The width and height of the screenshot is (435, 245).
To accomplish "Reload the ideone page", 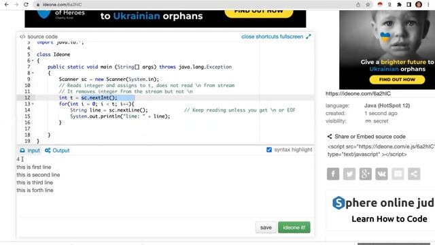I will (26, 5).
